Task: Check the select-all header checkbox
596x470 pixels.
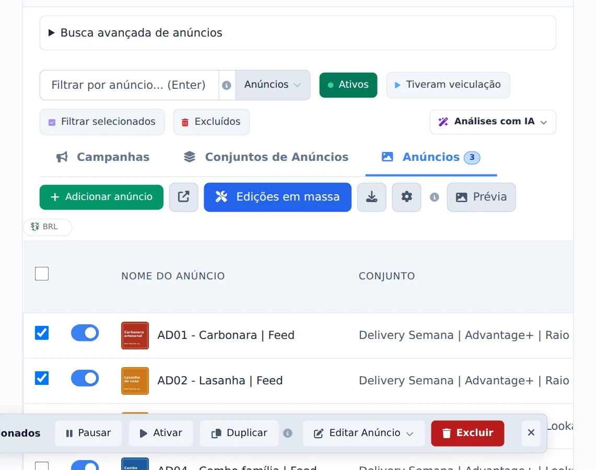Action: [x=42, y=274]
